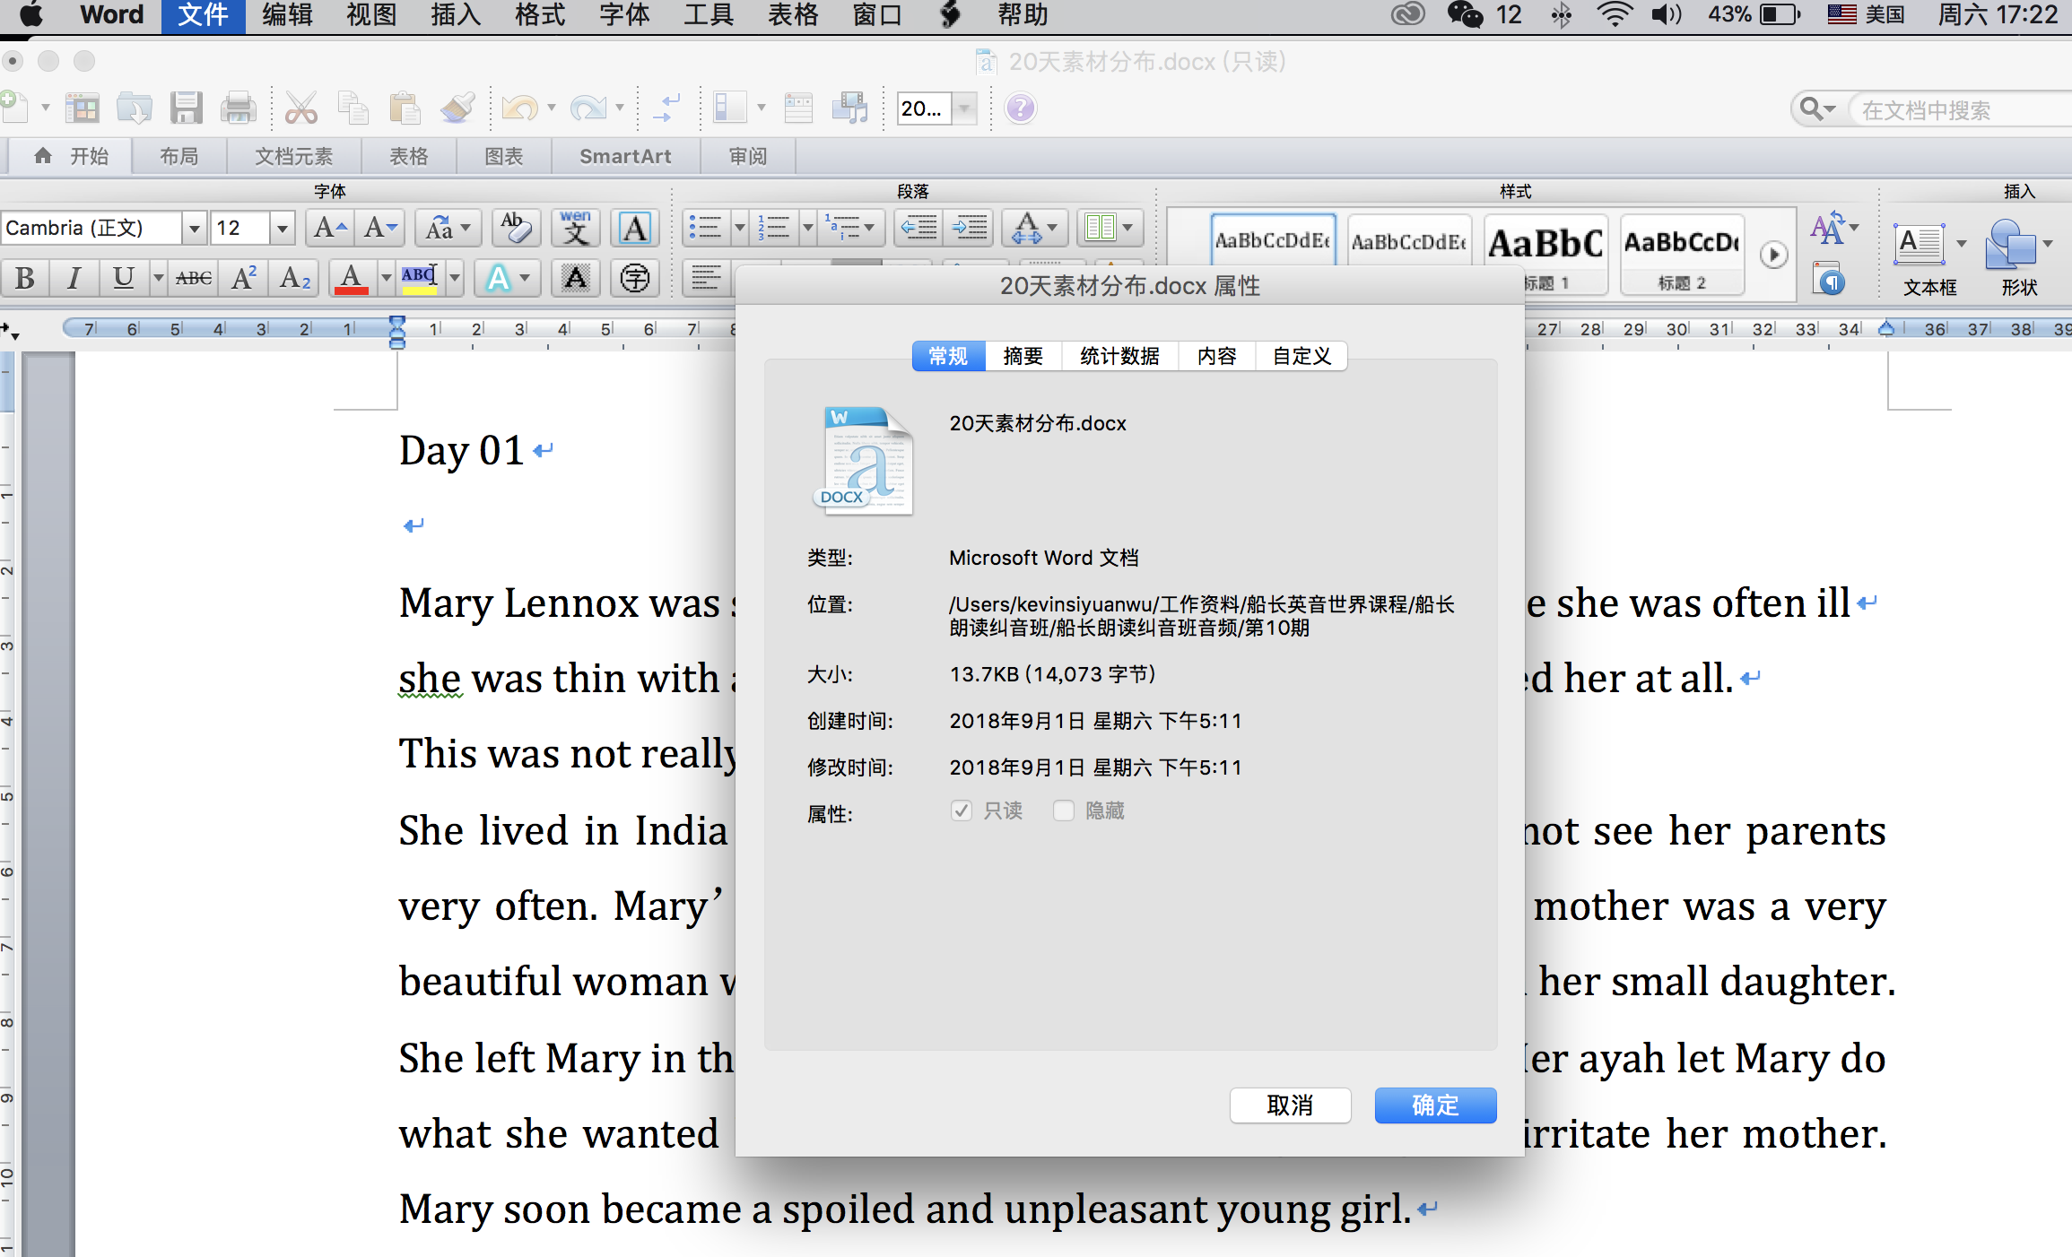Toggle the hidden 隐藏 checkbox
The image size is (2072, 1257).
1064,811
